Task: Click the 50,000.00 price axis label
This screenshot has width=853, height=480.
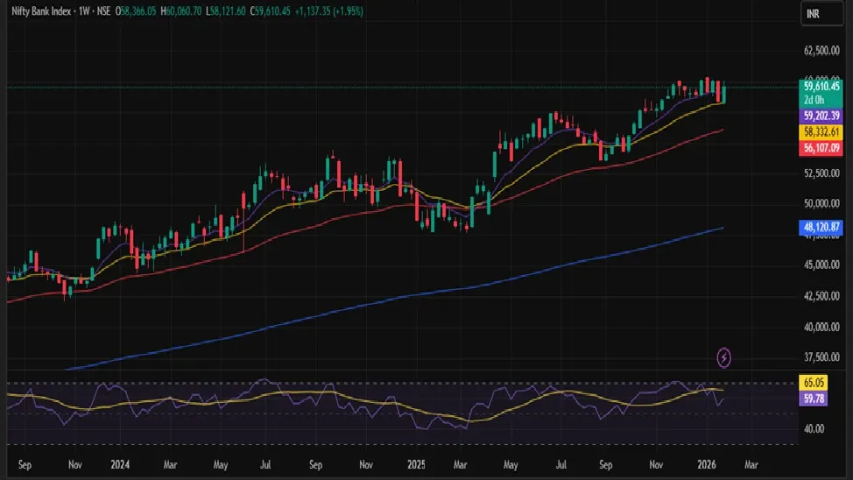Action: click(x=821, y=203)
